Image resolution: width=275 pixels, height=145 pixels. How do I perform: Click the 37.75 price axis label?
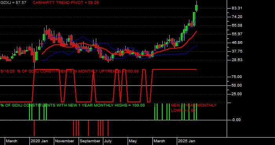pos(237,51)
